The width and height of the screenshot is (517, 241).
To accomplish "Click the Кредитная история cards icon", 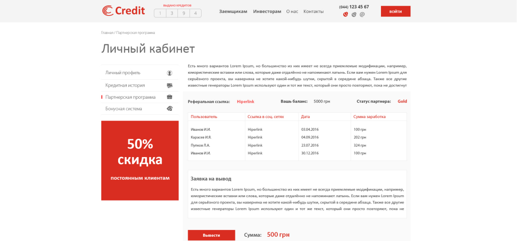I will point(170,85).
